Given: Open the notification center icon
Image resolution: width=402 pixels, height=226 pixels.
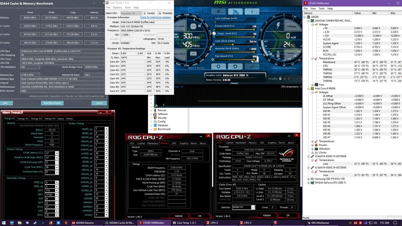Looking at the screenshot, I should 395,223.
